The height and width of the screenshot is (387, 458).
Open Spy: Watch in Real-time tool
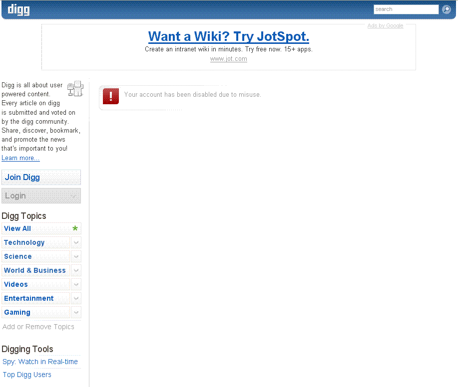click(x=40, y=362)
